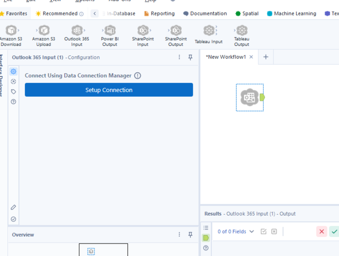Select the New Workflow1 tab
Viewport: 339px width, 256px height.
tap(226, 57)
